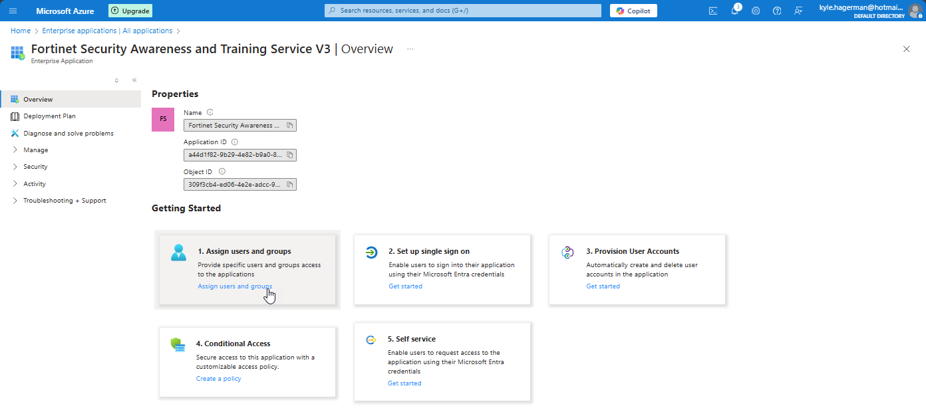Click the Copilot button
The height and width of the screenshot is (410, 926).
(633, 11)
